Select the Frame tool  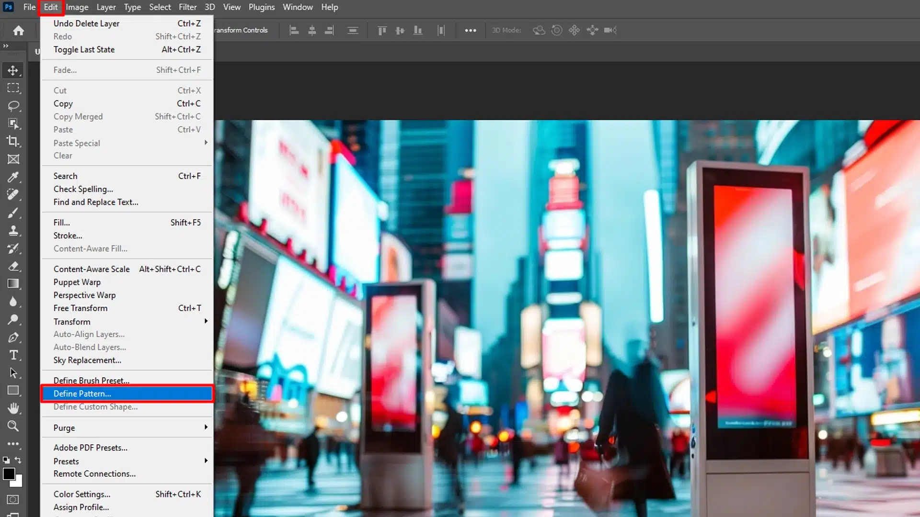[13, 159]
